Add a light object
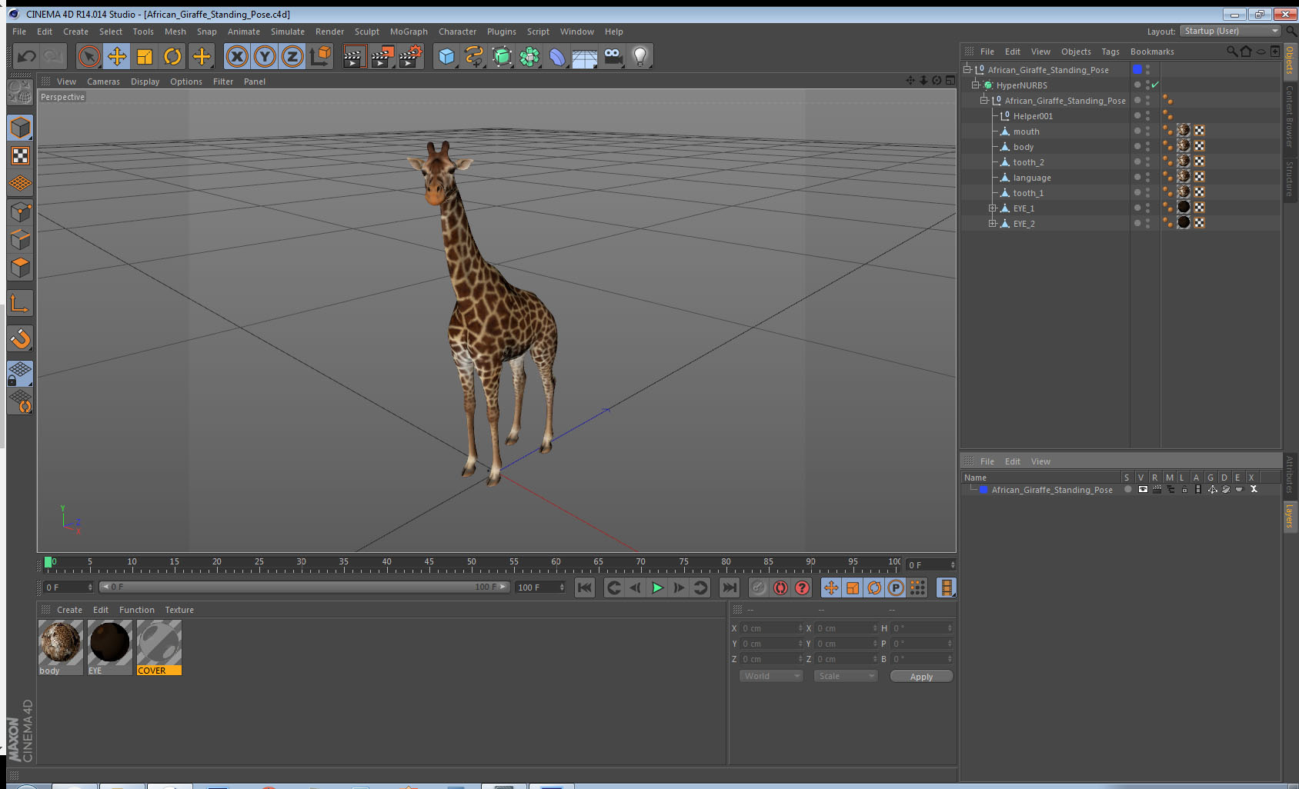The width and height of the screenshot is (1299, 789). (640, 56)
